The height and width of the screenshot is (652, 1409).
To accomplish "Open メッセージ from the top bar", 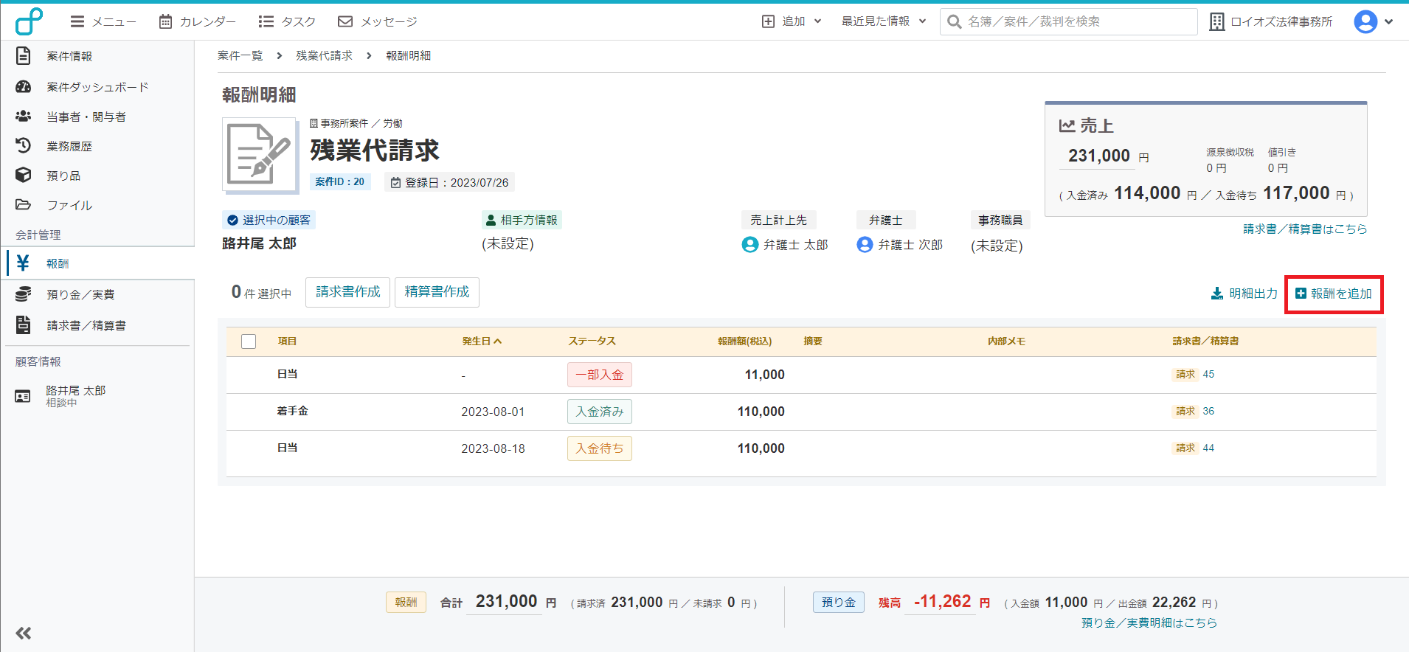I will (x=378, y=21).
